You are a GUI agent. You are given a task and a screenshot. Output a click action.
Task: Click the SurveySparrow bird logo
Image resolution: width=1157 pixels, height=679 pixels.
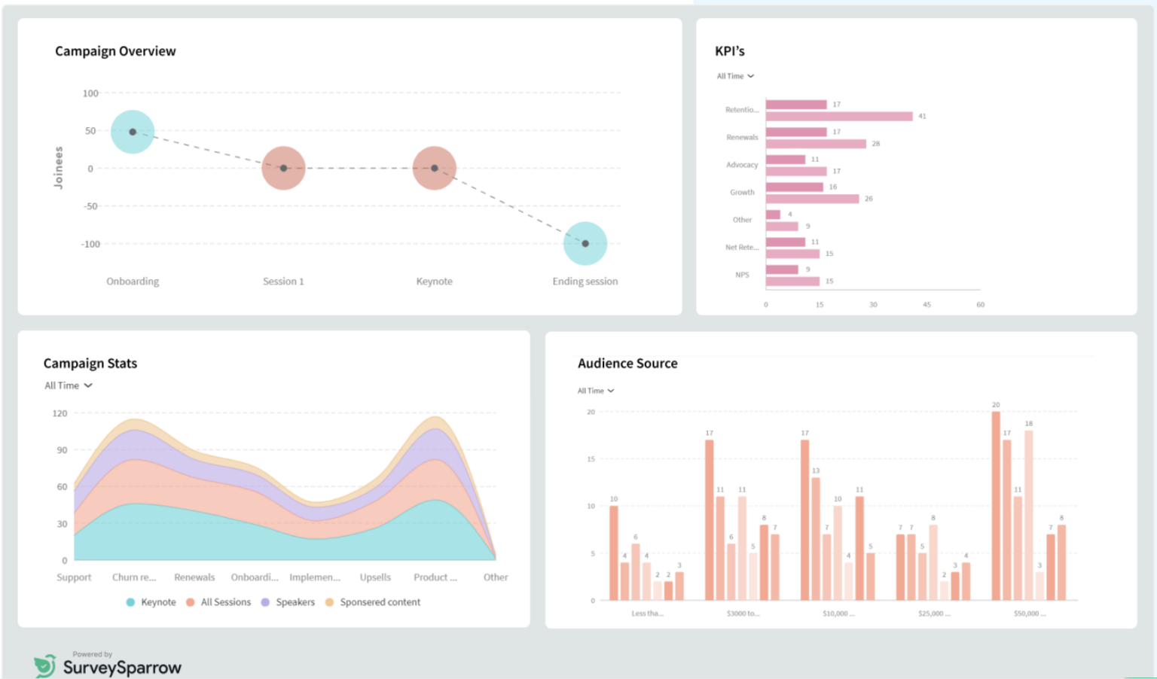(45, 664)
